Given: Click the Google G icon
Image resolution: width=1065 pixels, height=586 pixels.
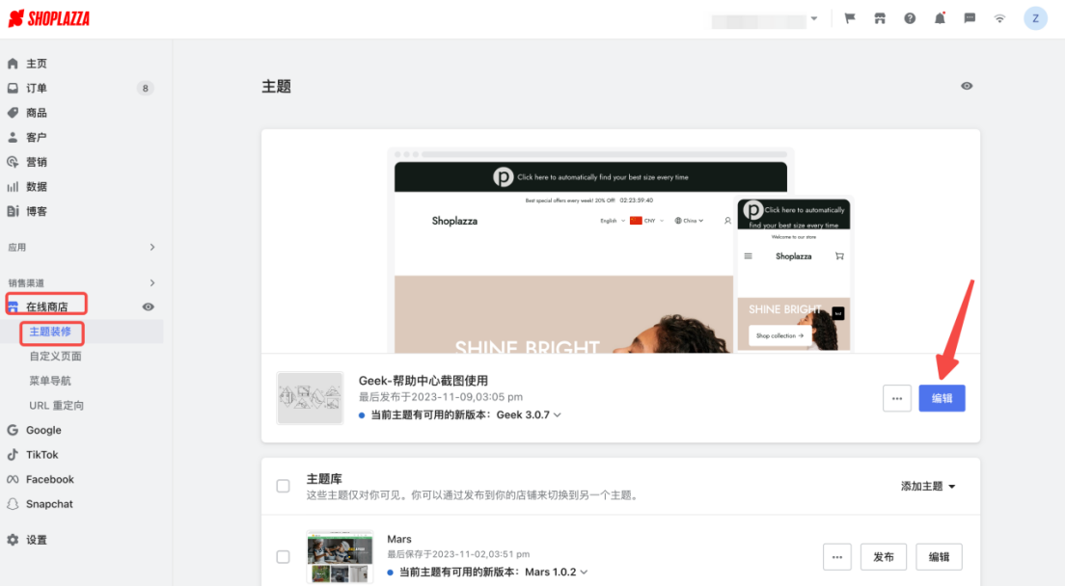Looking at the screenshot, I should (x=13, y=430).
